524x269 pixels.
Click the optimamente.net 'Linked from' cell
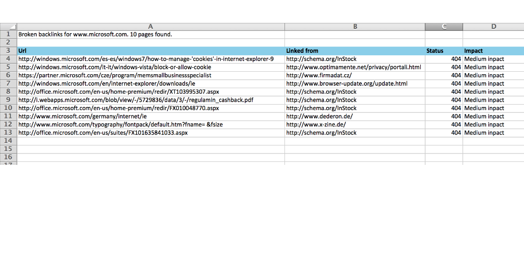355,67
